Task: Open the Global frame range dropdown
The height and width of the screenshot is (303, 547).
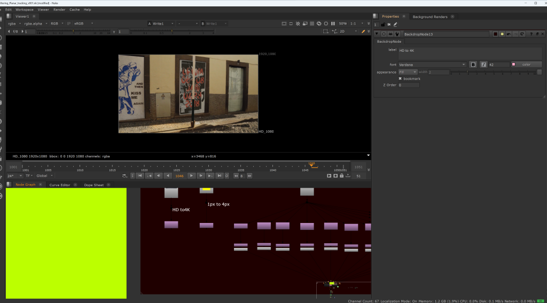Action: [44, 176]
